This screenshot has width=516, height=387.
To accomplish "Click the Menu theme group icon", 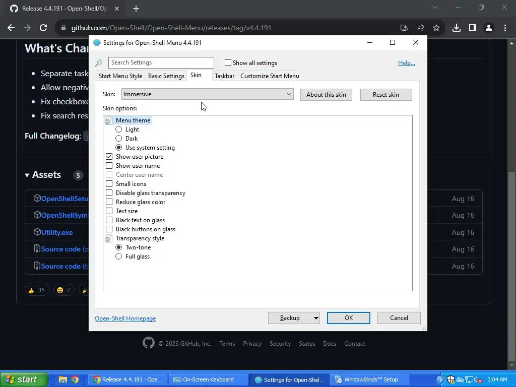I will [109, 121].
